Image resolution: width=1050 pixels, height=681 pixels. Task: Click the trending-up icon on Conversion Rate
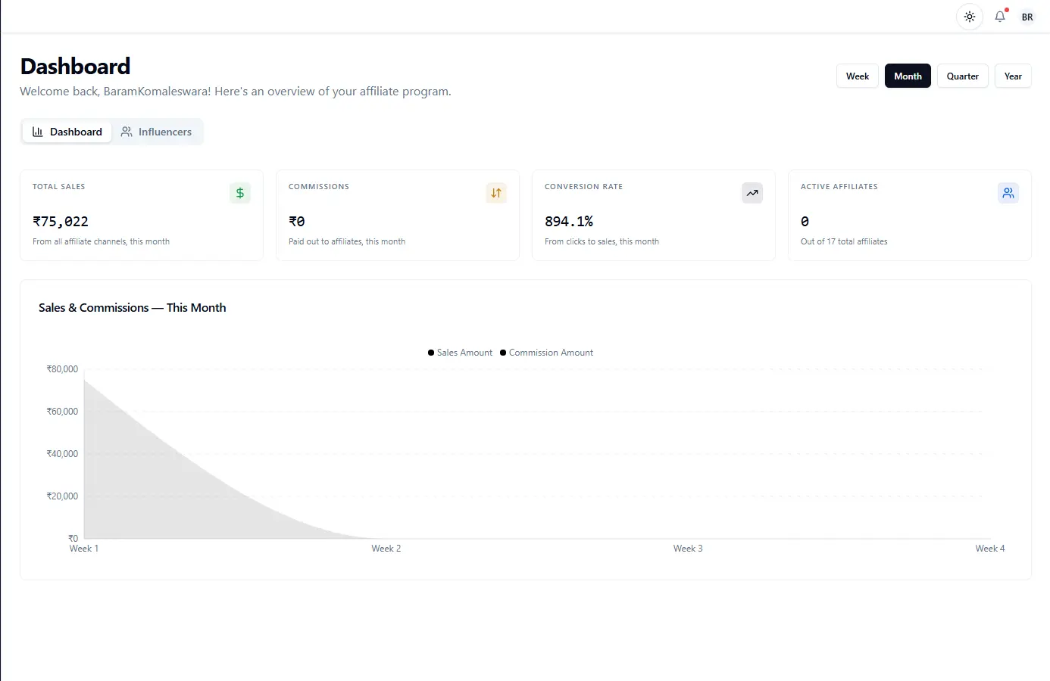(752, 193)
